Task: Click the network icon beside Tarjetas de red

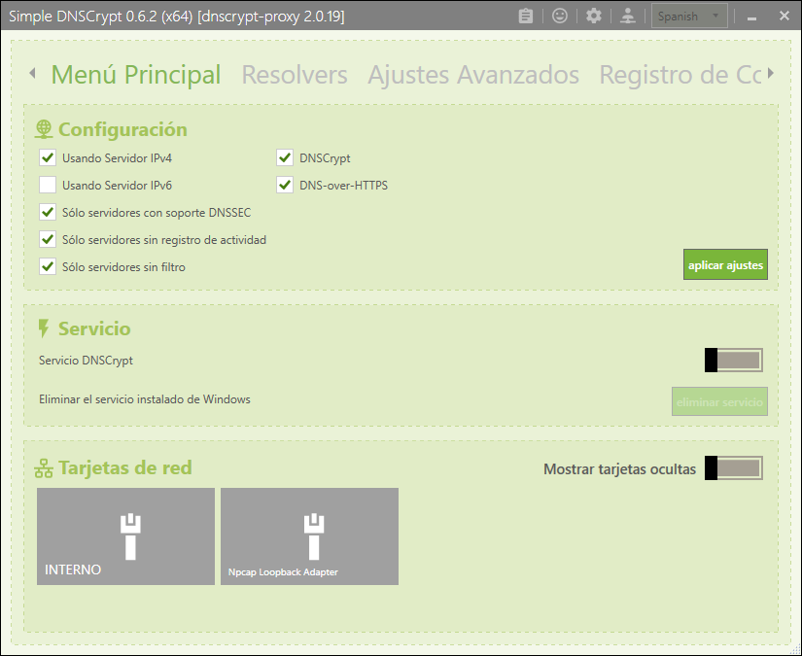Action: click(44, 468)
